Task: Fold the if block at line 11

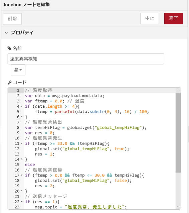Action: coord(22,143)
